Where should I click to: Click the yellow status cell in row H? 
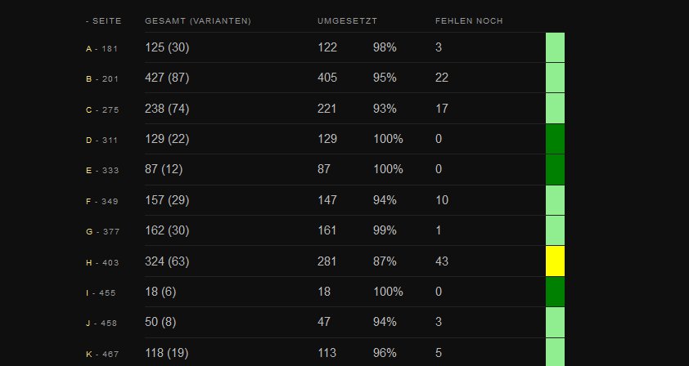[555, 261]
